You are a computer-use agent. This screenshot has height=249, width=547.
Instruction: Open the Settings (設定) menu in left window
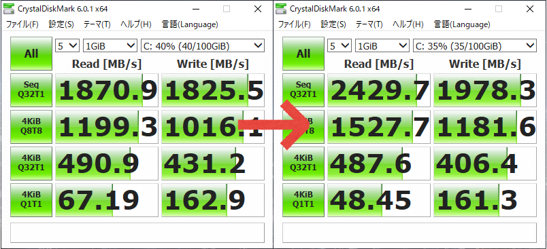61,24
